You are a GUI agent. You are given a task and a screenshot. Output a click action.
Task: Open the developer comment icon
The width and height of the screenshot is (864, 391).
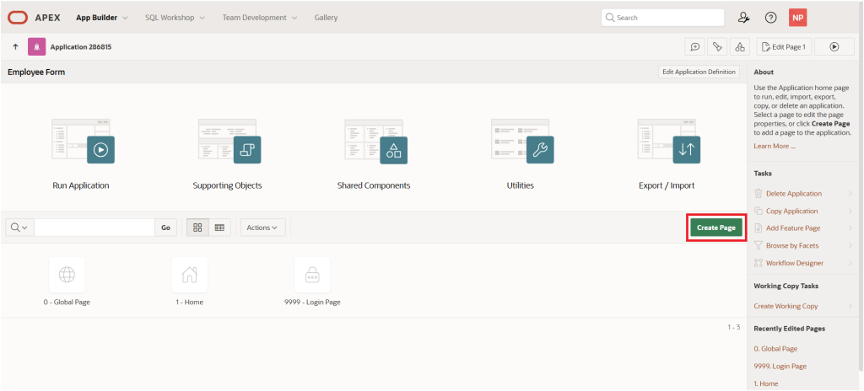coord(695,47)
